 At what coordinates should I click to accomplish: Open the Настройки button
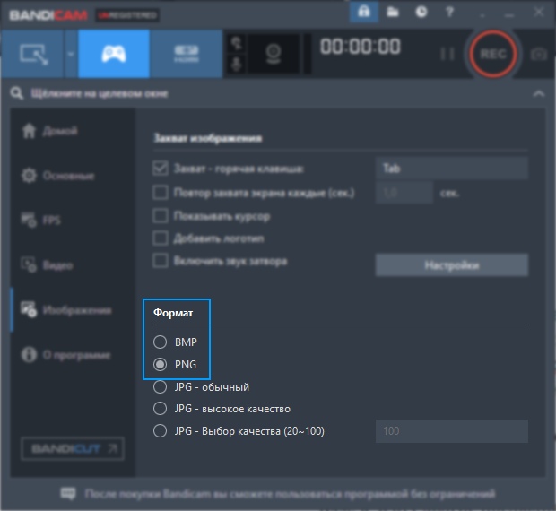pos(452,265)
